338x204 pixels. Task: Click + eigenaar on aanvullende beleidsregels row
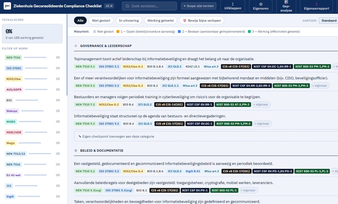coord(249,190)
